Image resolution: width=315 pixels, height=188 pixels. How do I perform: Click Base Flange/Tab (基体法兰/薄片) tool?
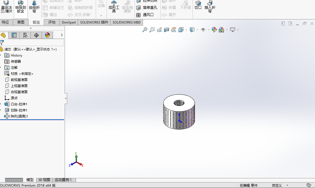point(6,7)
